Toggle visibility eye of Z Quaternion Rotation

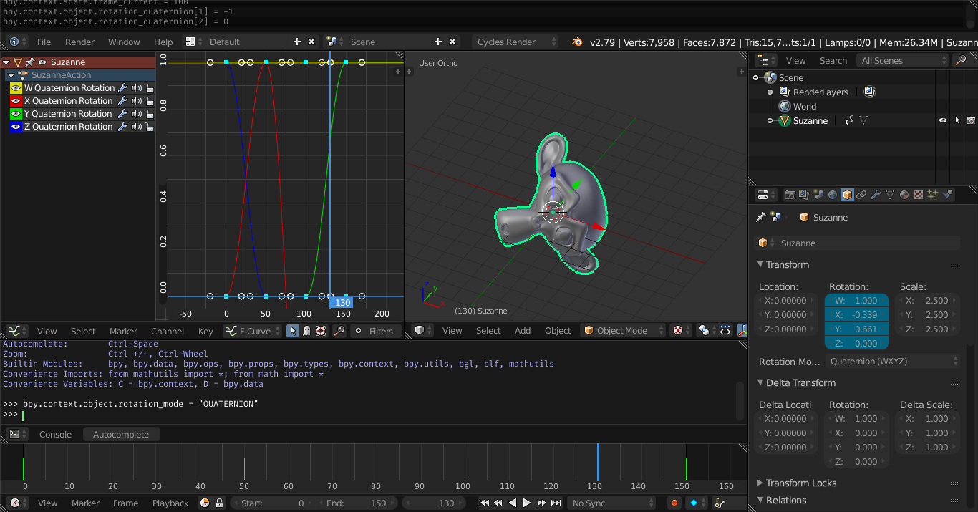pos(16,127)
